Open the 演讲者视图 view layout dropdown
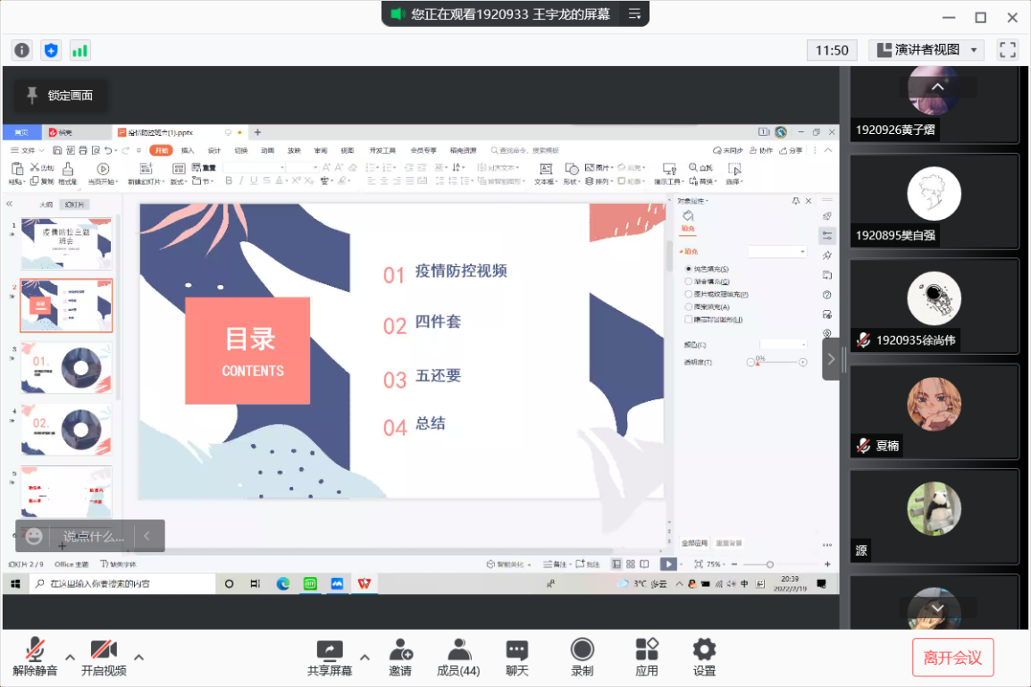1031x687 pixels. [926, 50]
